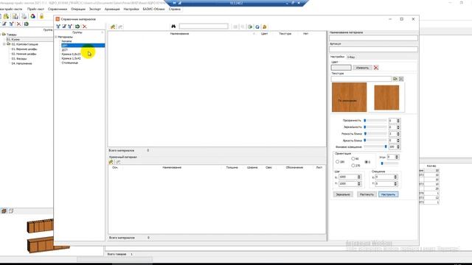The width and height of the screenshot is (472, 265).
Task: Click edit group icon in materials dialog toolbar
Action: [x=64, y=26]
